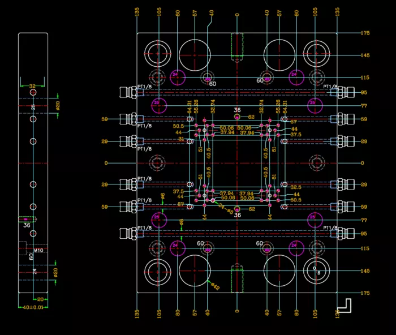Click the ø8 dimension text
The image size is (396, 335).
(182, 222)
